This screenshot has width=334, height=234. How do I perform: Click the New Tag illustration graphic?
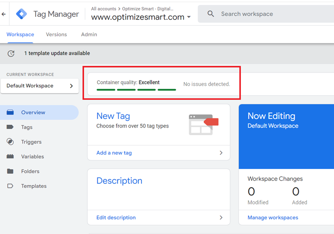point(204,125)
